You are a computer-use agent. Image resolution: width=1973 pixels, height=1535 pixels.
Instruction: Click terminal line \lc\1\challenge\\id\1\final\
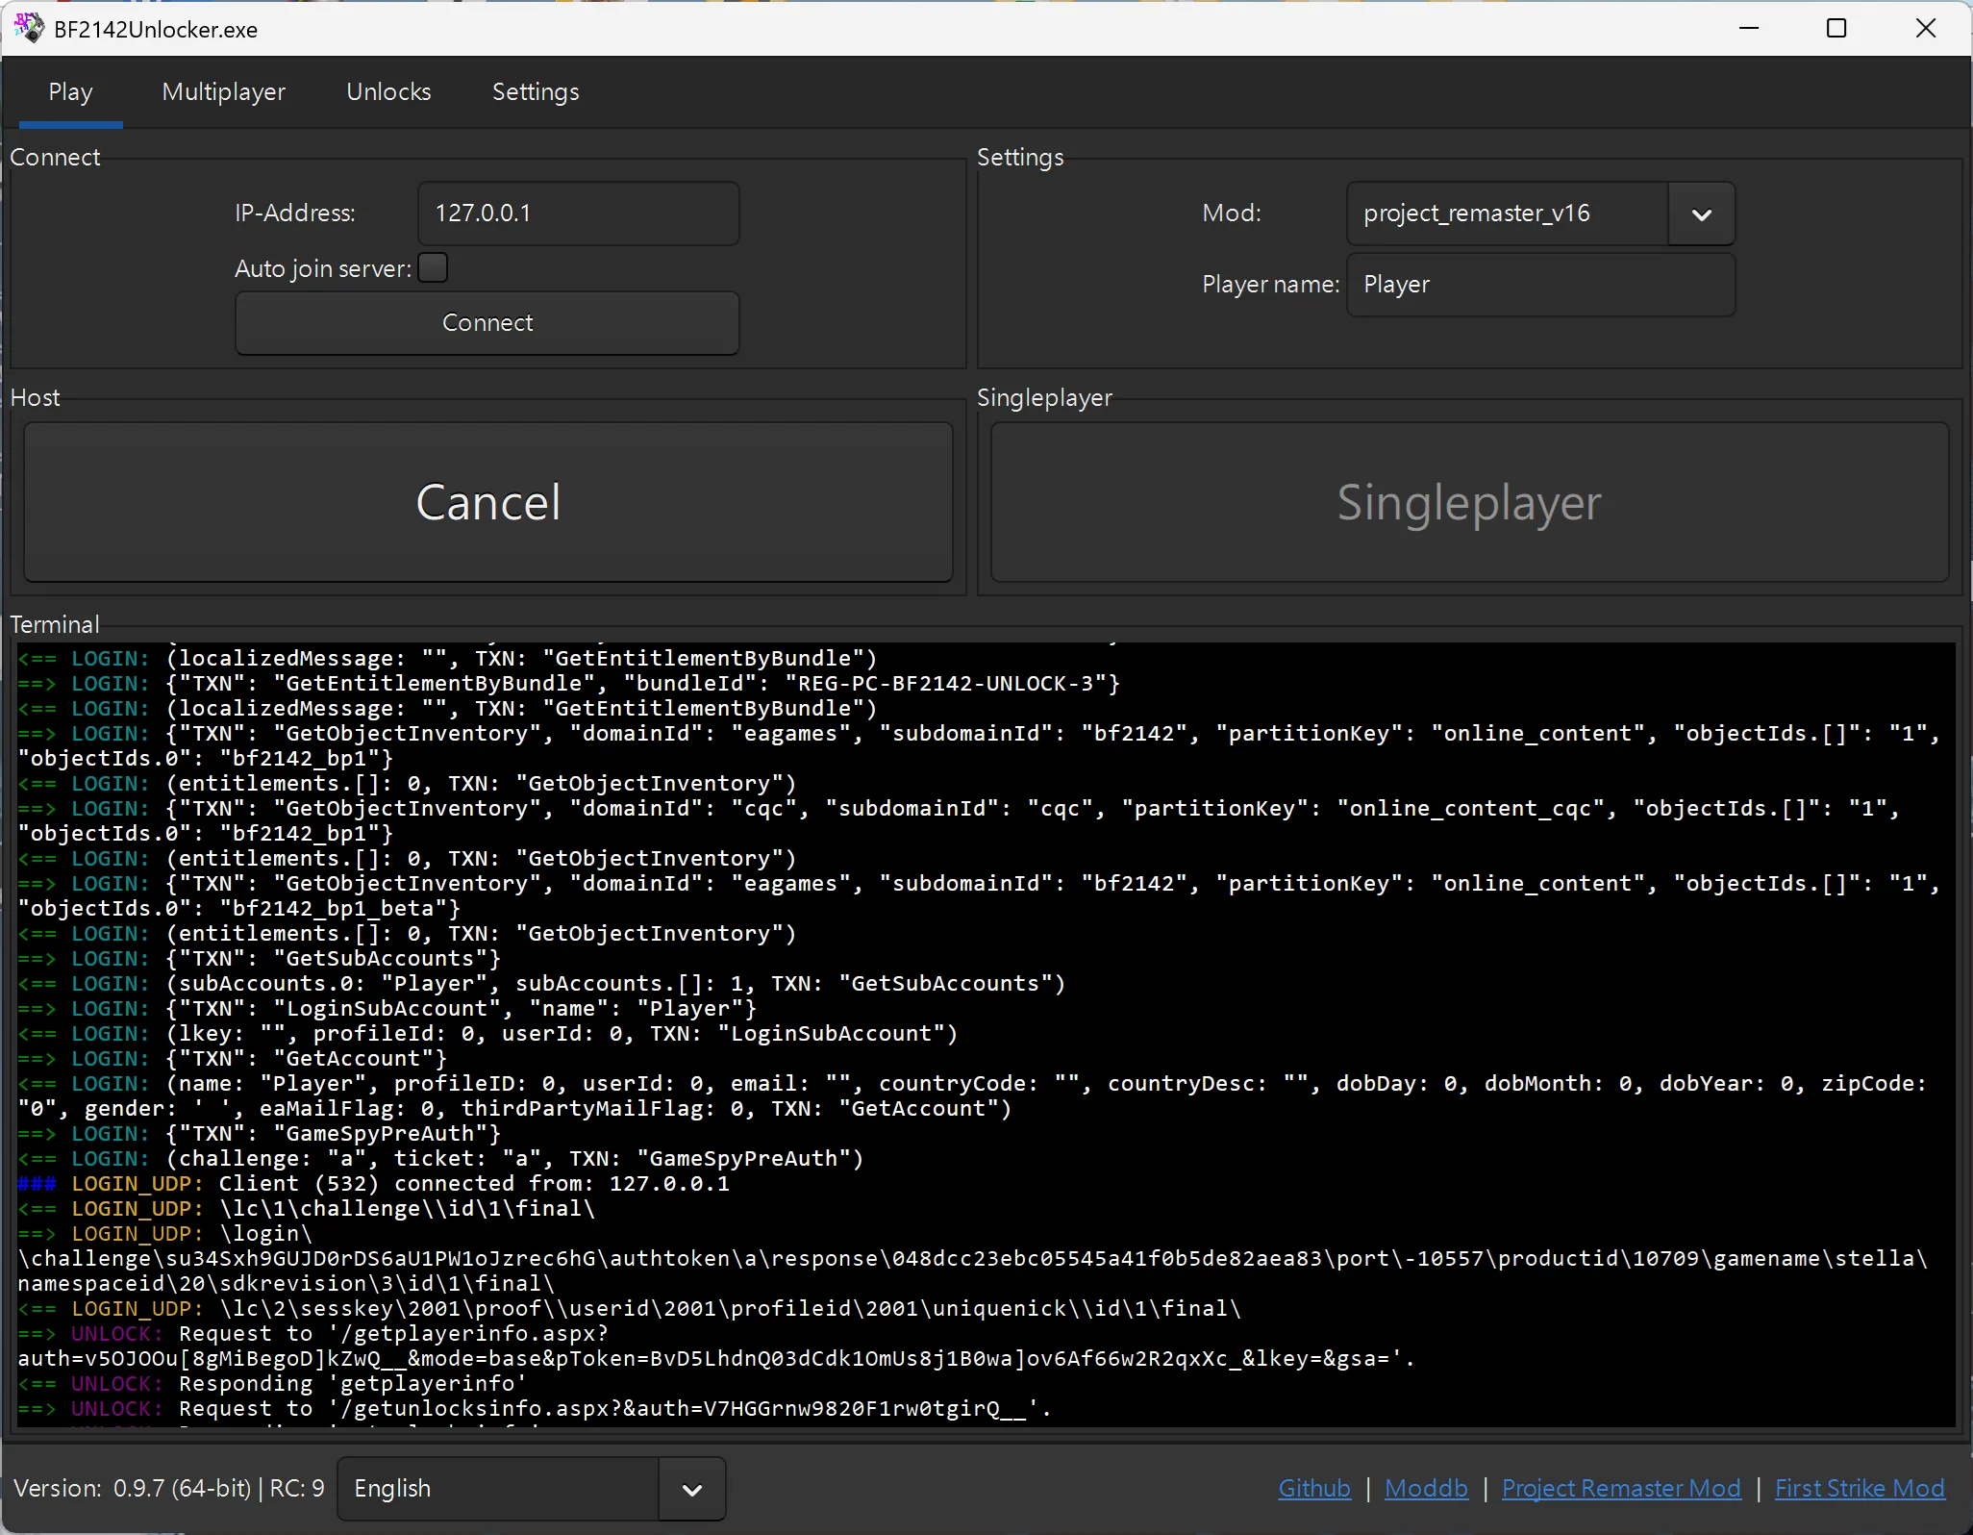pos(307,1209)
